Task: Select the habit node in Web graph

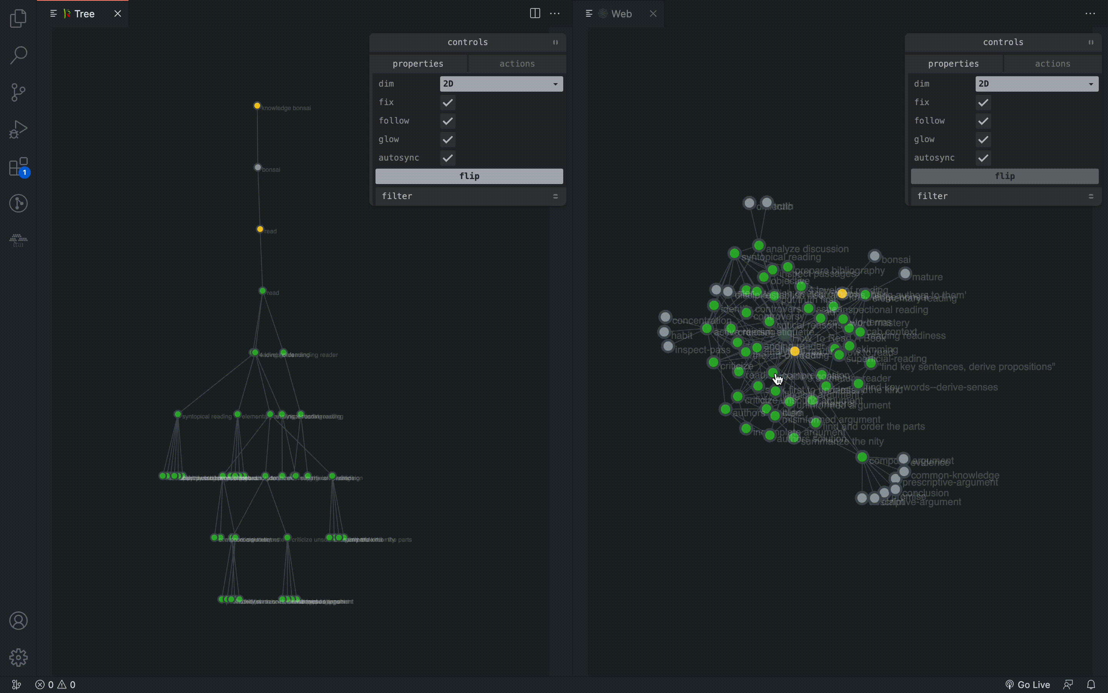Action: coord(664,332)
